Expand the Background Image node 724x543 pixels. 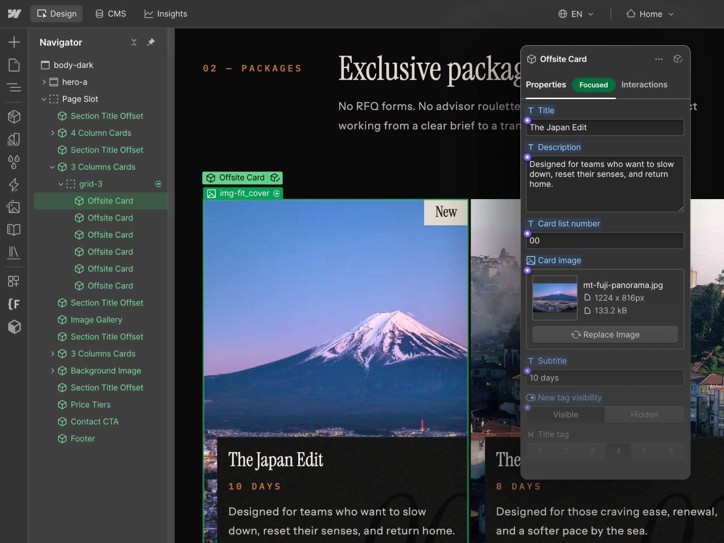(52, 371)
